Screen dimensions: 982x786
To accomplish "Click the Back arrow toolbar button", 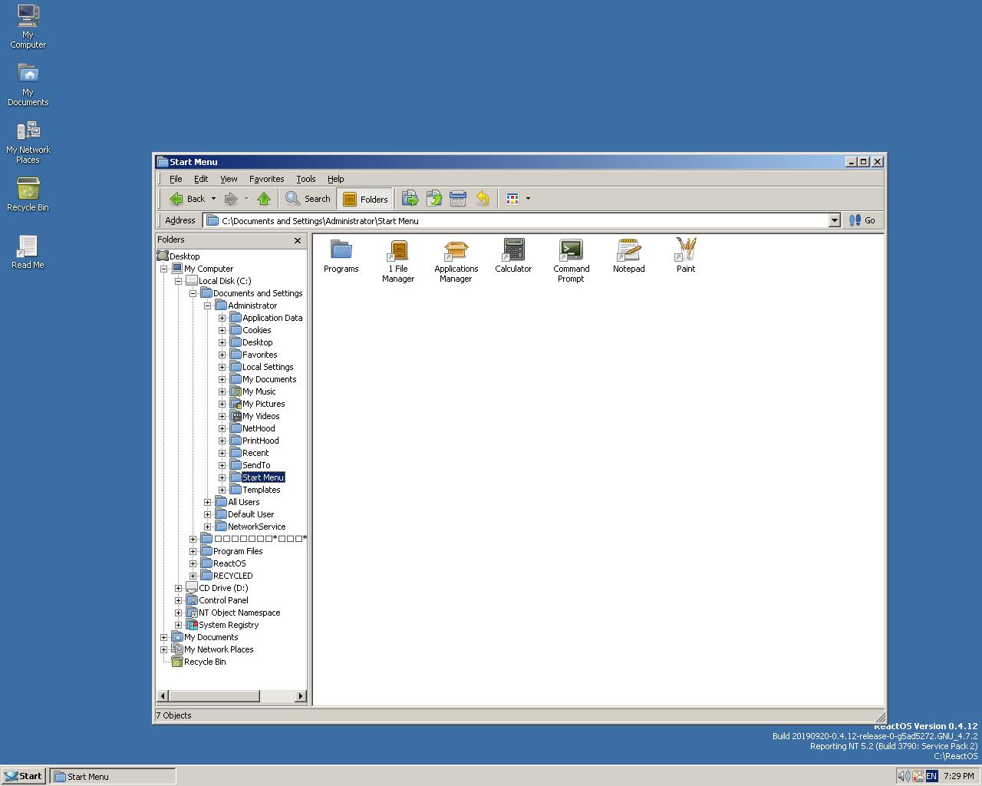I will click(187, 199).
